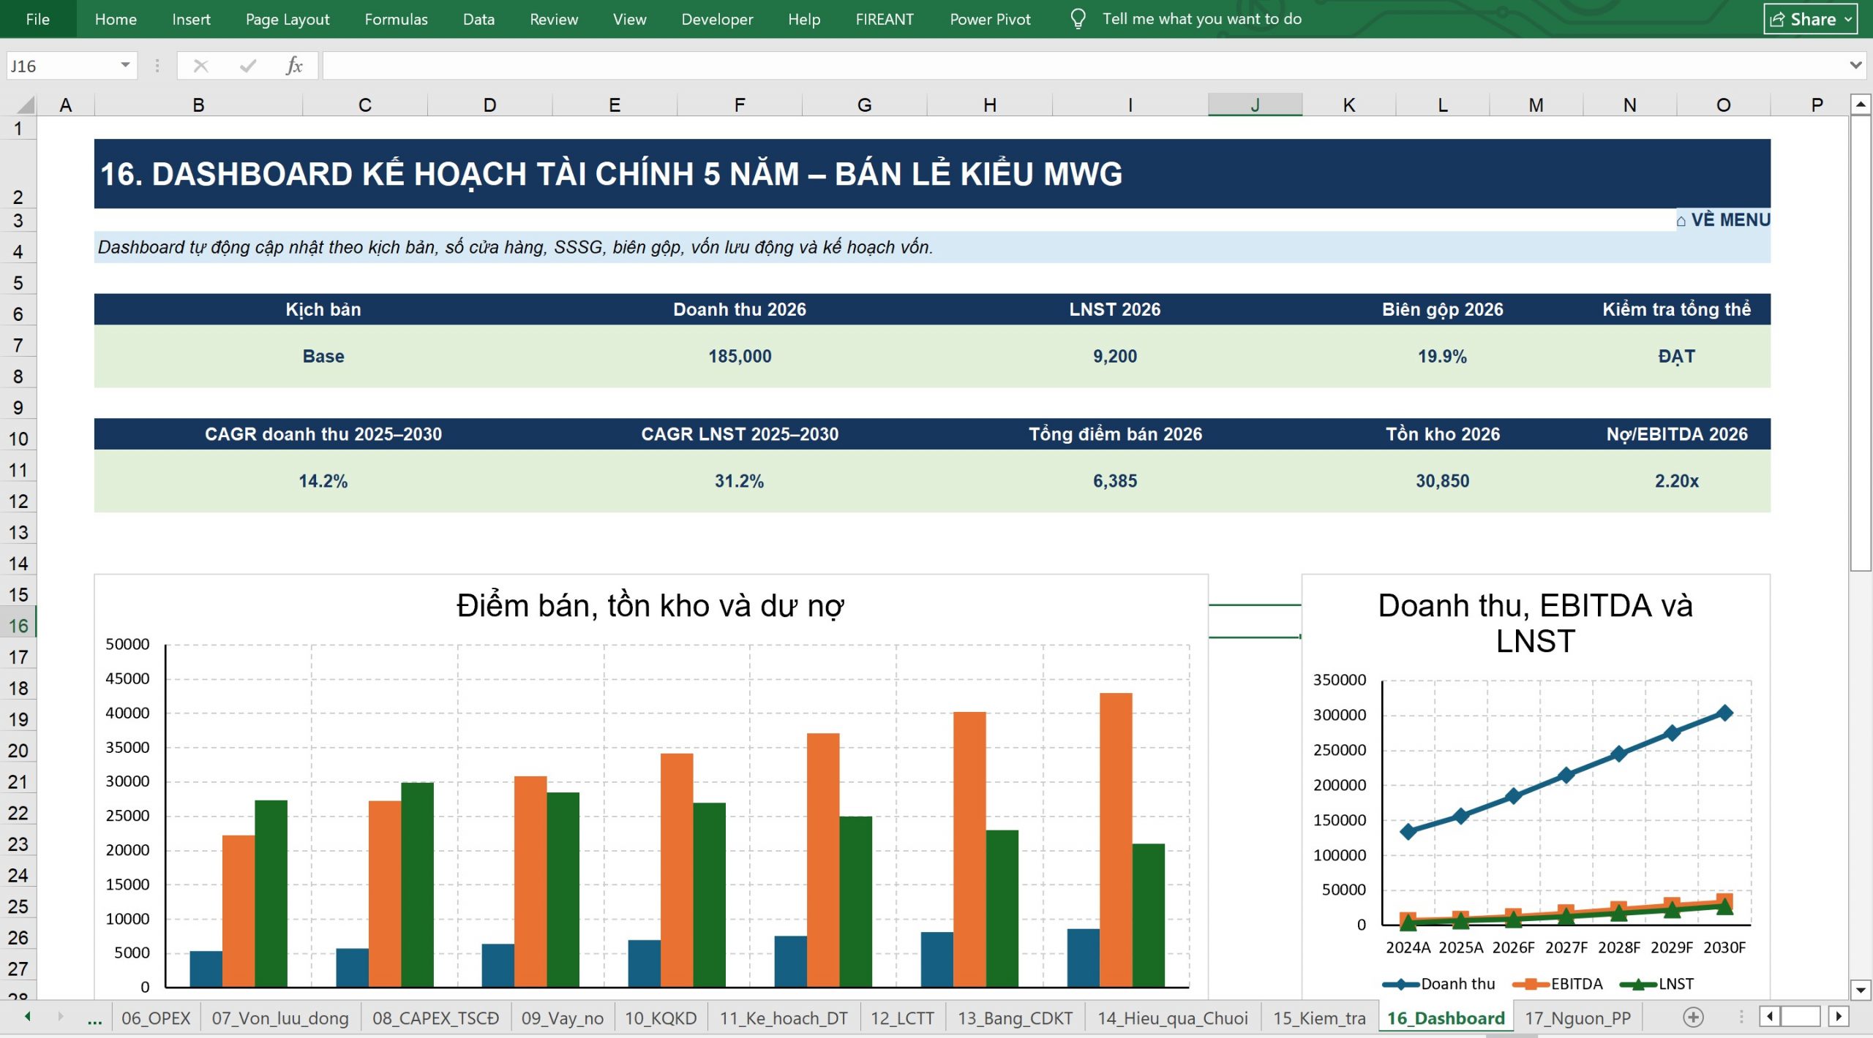This screenshot has width=1873, height=1038.
Task: Click the 19.9% Biên gộp value
Action: pos(1442,356)
